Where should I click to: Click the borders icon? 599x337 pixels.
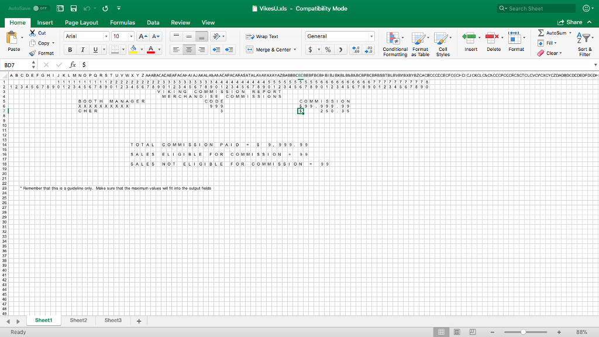coord(115,50)
